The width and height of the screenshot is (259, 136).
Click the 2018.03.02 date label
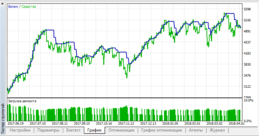click(x=214, y=124)
